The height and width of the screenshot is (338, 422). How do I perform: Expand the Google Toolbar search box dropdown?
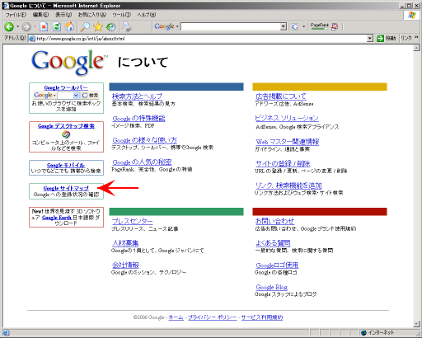coord(284,26)
